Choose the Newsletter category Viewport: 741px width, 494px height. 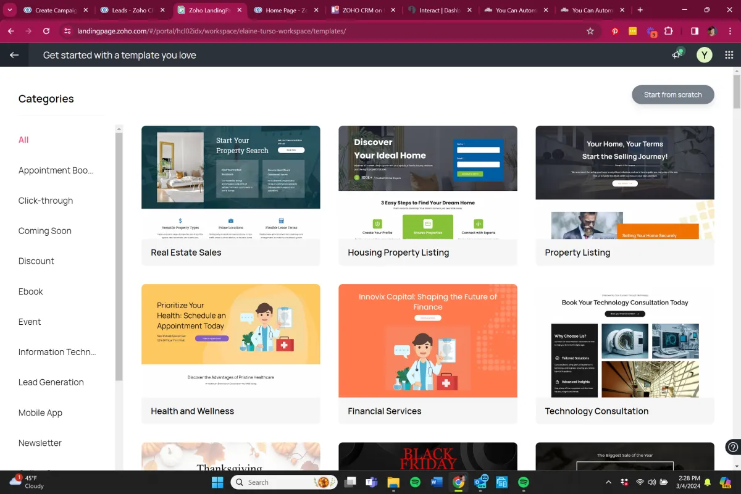click(x=40, y=443)
